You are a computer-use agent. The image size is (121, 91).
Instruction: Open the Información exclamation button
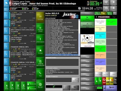click(x=40, y=40)
